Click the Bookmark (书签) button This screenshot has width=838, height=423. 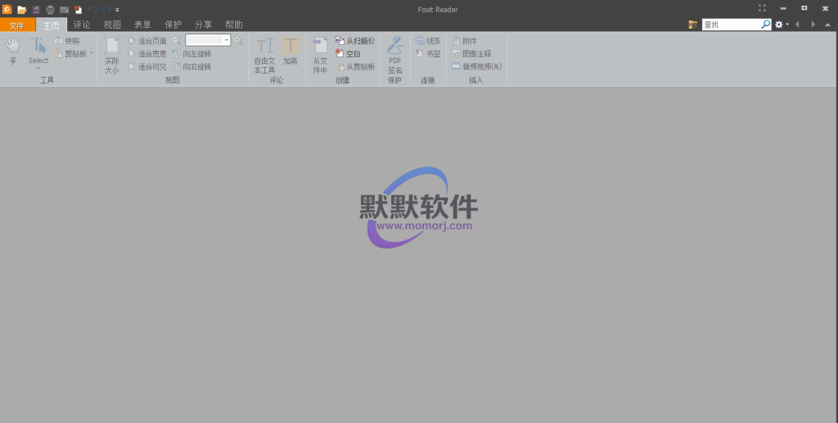pos(428,54)
